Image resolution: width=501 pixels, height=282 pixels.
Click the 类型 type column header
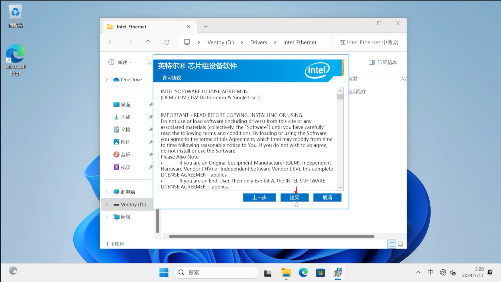point(353,78)
